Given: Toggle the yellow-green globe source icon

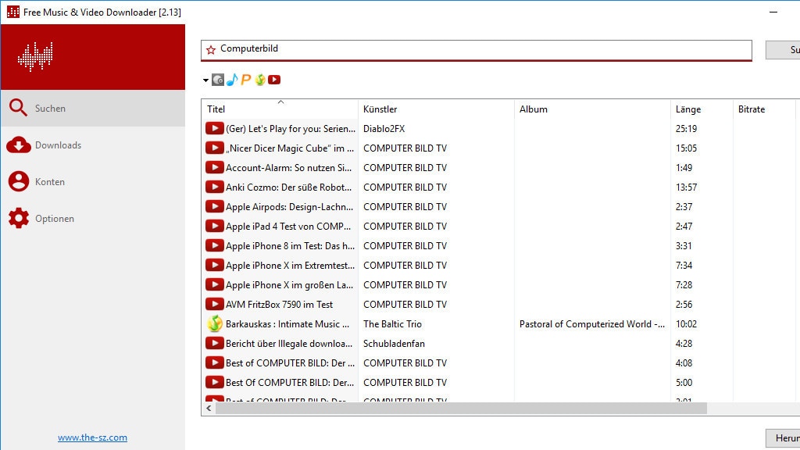Looking at the screenshot, I should 260,80.
